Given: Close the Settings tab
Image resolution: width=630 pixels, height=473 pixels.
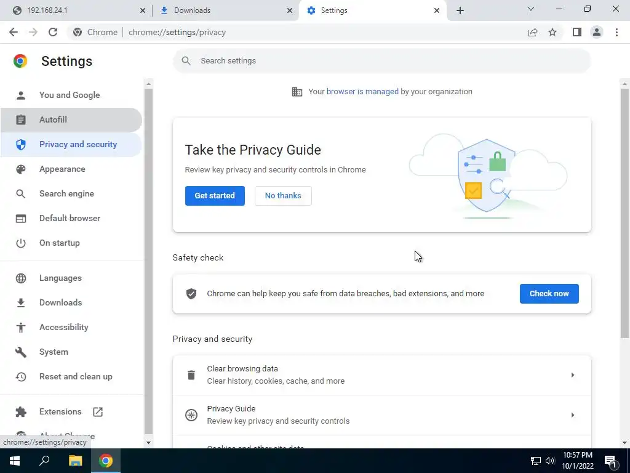Looking at the screenshot, I should (x=437, y=11).
